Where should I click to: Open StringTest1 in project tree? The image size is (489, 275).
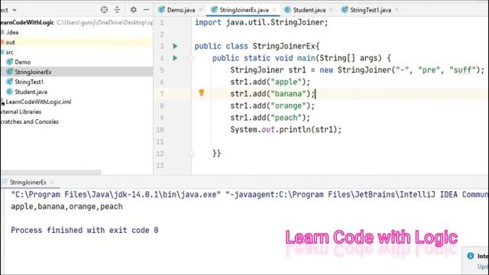pyautogui.click(x=29, y=82)
